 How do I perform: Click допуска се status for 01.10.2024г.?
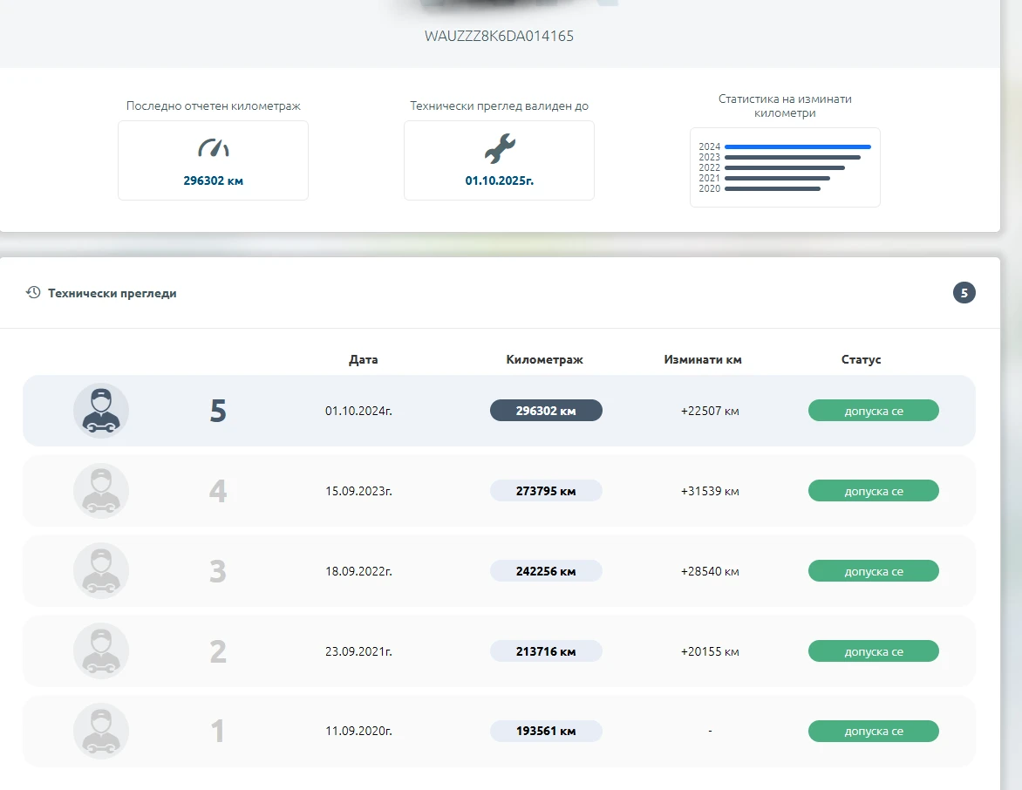(873, 411)
